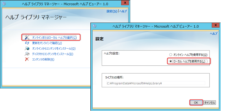The width and height of the screenshot is (226, 111).
Task: Select ディスクからコンテンツをインストール(D) link
Action: (x=53, y=54)
